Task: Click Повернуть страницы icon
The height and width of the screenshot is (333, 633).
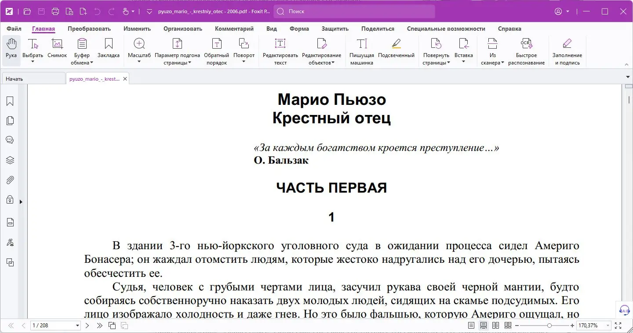Action: [436, 43]
